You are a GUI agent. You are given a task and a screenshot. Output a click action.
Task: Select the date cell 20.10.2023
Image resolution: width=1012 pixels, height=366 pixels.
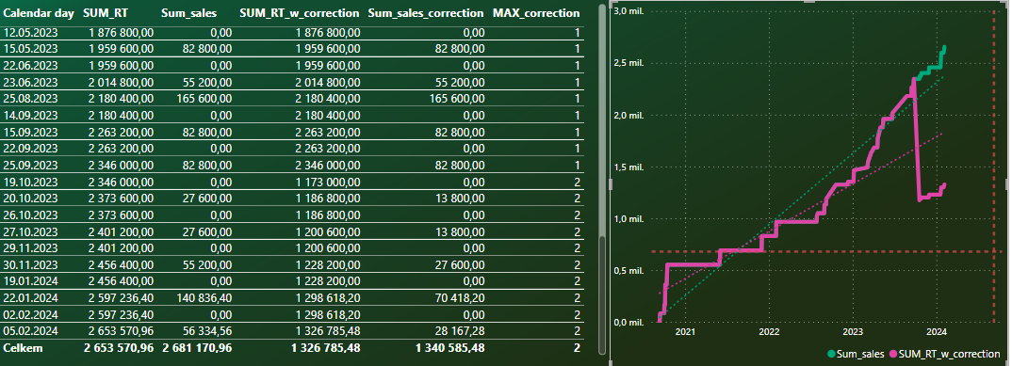click(31, 199)
